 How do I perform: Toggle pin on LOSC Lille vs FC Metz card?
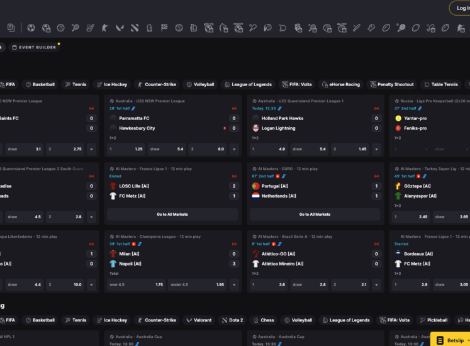[x=234, y=176]
